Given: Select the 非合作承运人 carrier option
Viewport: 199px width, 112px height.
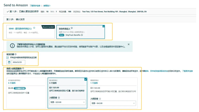Looking at the screenshot, I should [x=81, y=32].
